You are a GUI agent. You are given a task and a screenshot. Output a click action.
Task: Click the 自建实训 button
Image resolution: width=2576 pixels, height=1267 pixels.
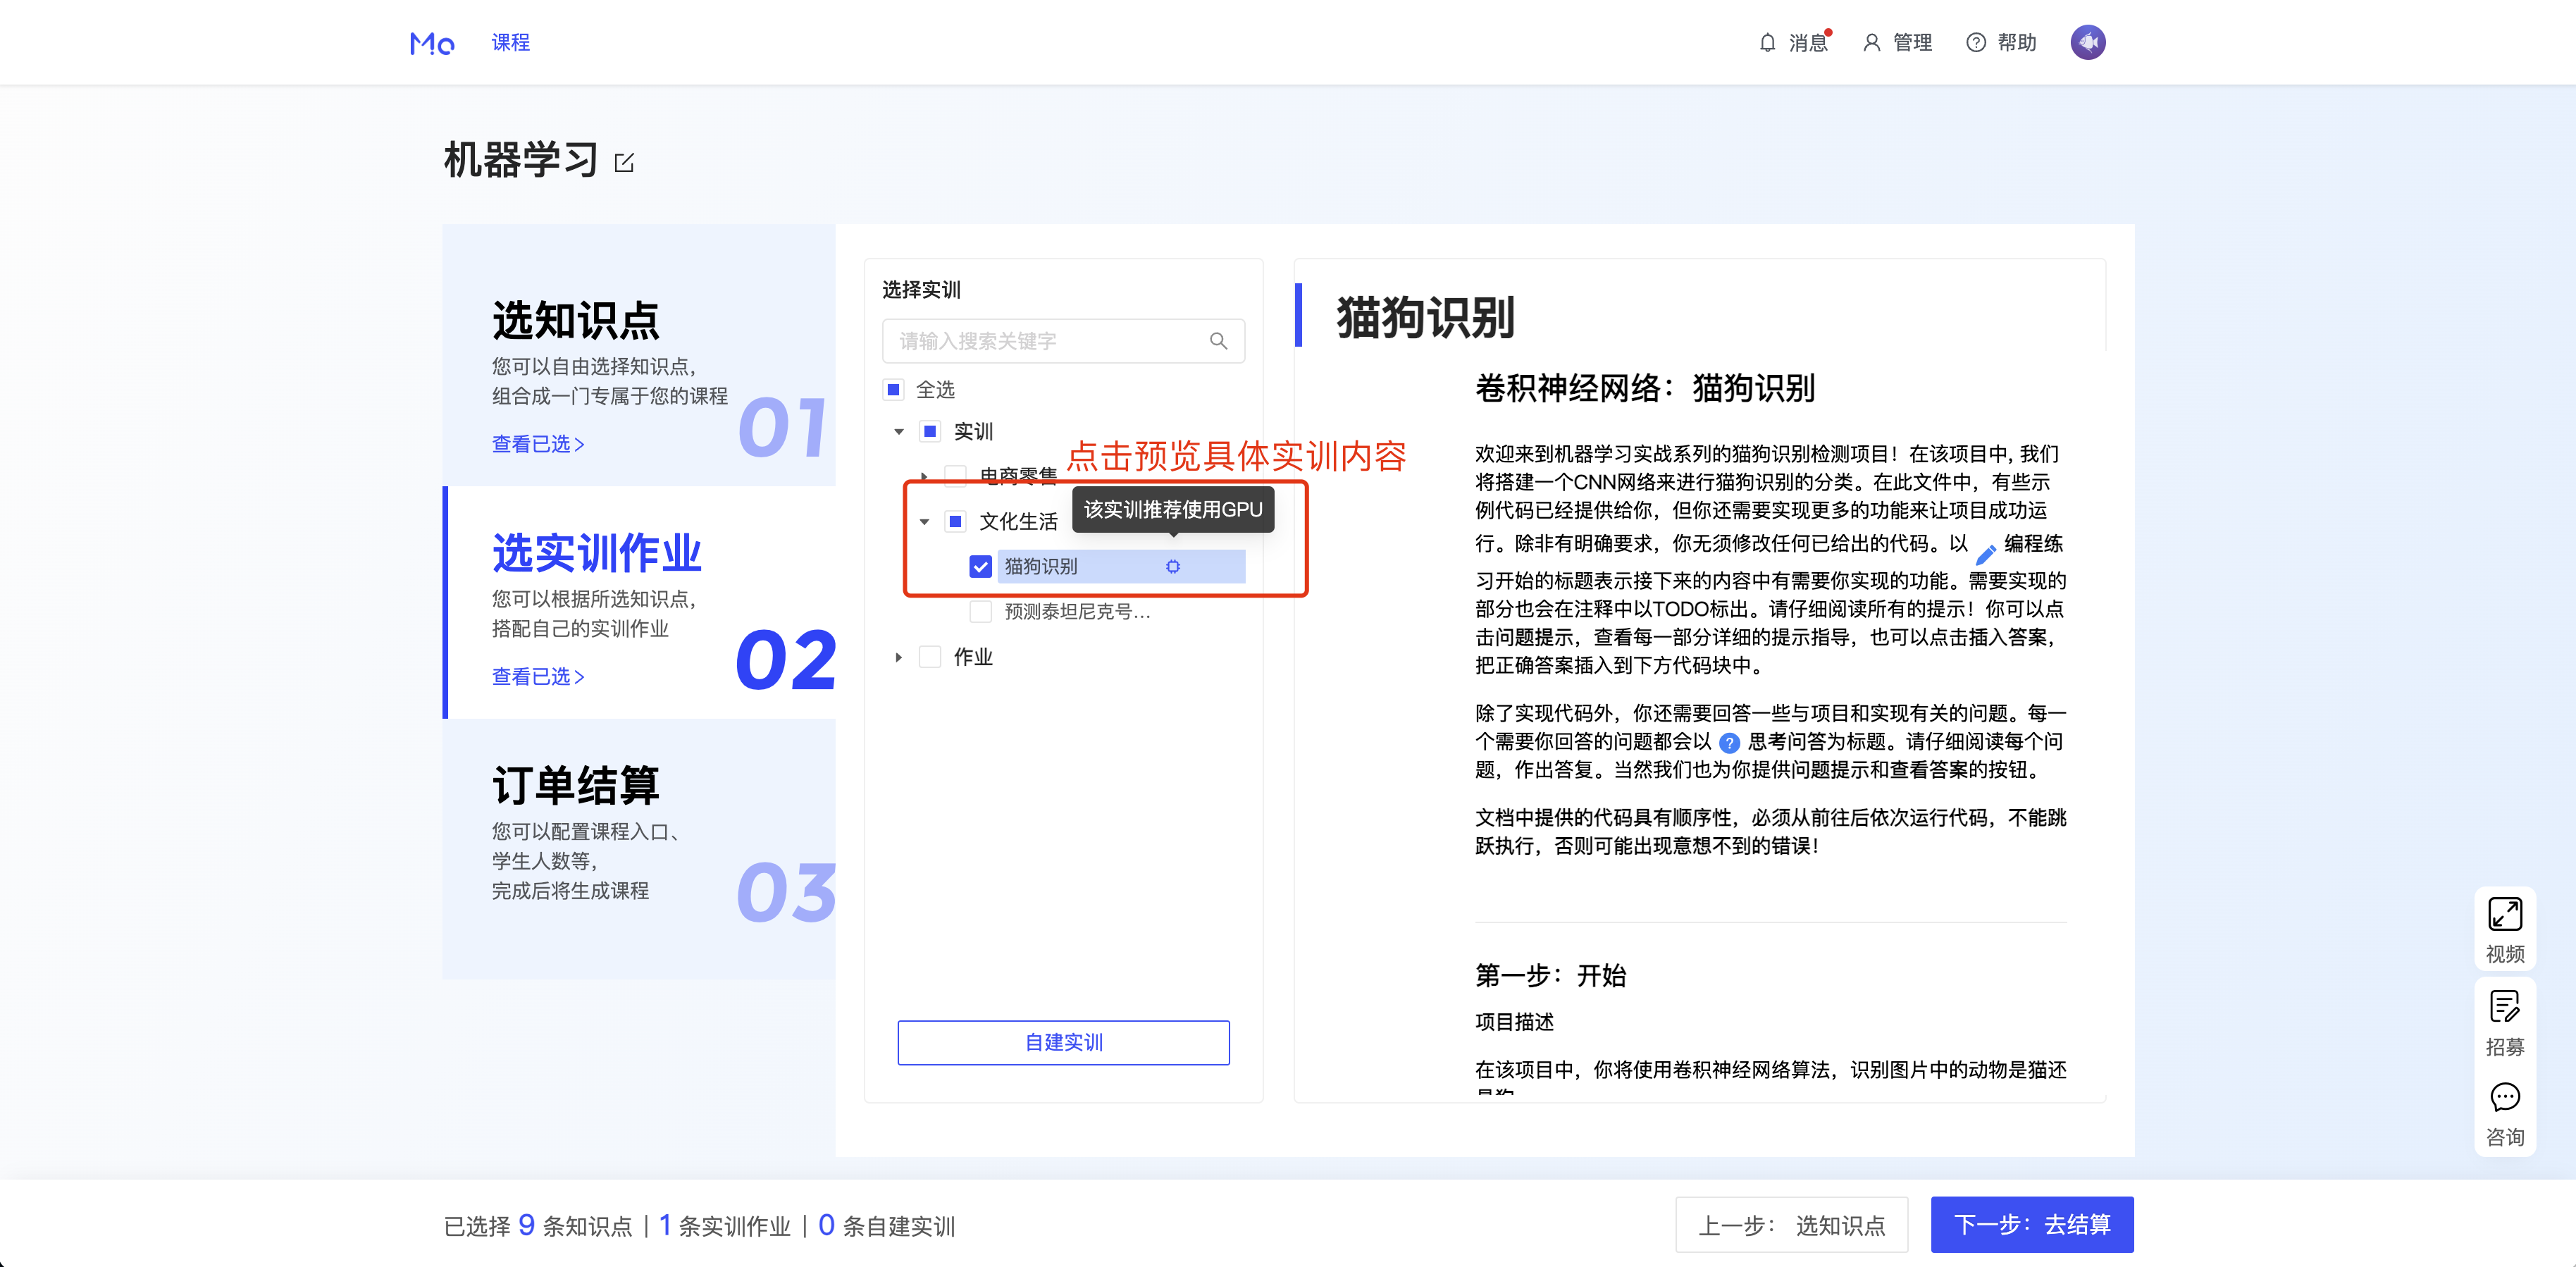point(1063,1042)
